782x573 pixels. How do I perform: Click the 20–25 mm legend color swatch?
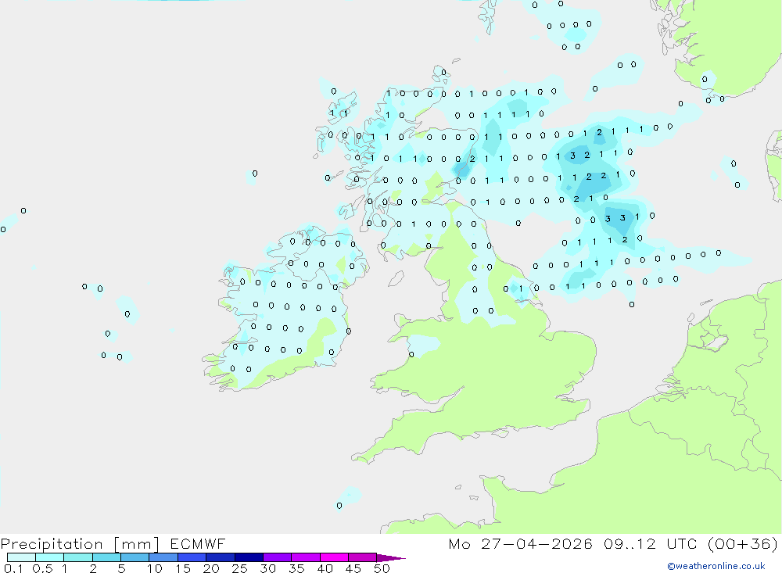coord(220,557)
